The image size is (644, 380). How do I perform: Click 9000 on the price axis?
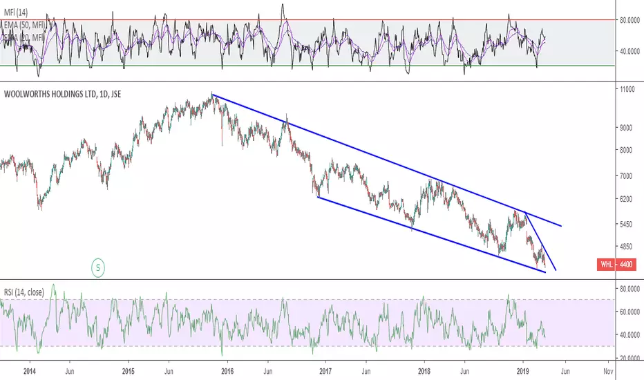point(626,128)
